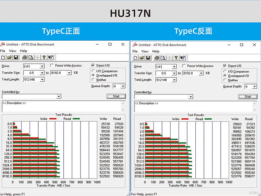Click context help pointer icon in left window
The image size is (261, 196).
tap(50, 58)
